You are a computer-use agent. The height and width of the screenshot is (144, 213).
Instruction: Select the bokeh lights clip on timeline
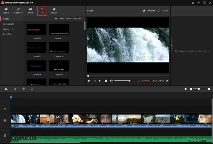pos(76,119)
